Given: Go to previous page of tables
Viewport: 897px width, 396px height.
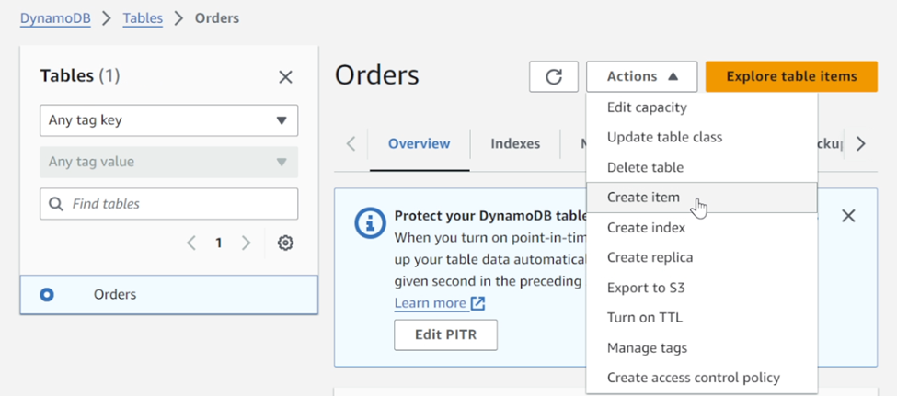Looking at the screenshot, I should 191,243.
